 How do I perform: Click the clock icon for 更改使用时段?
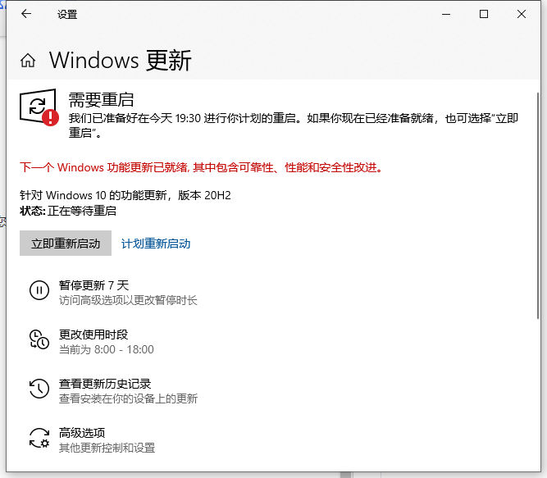(39, 339)
